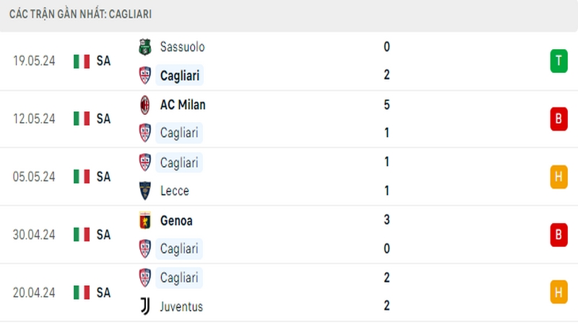The image size is (578, 325).
Task: Click the Genoa club crest icon
Action: click(x=145, y=220)
